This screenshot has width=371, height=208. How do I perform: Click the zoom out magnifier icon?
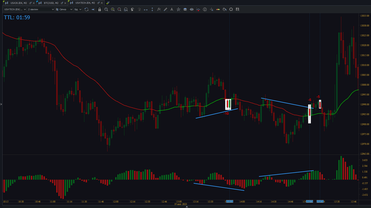tap(119, 9)
